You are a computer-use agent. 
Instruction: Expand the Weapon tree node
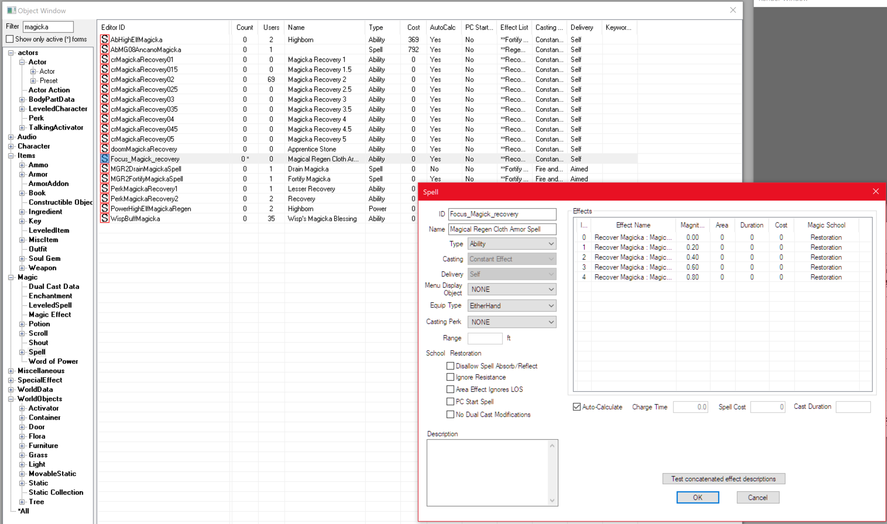tap(22, 268)
